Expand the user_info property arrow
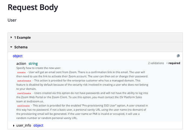The height and width of the screenshot is (132, 186). 14,126
